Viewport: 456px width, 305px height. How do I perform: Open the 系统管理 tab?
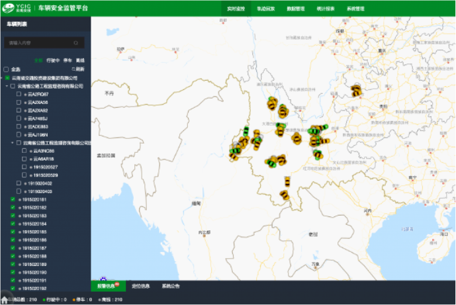tap(355, 9)
